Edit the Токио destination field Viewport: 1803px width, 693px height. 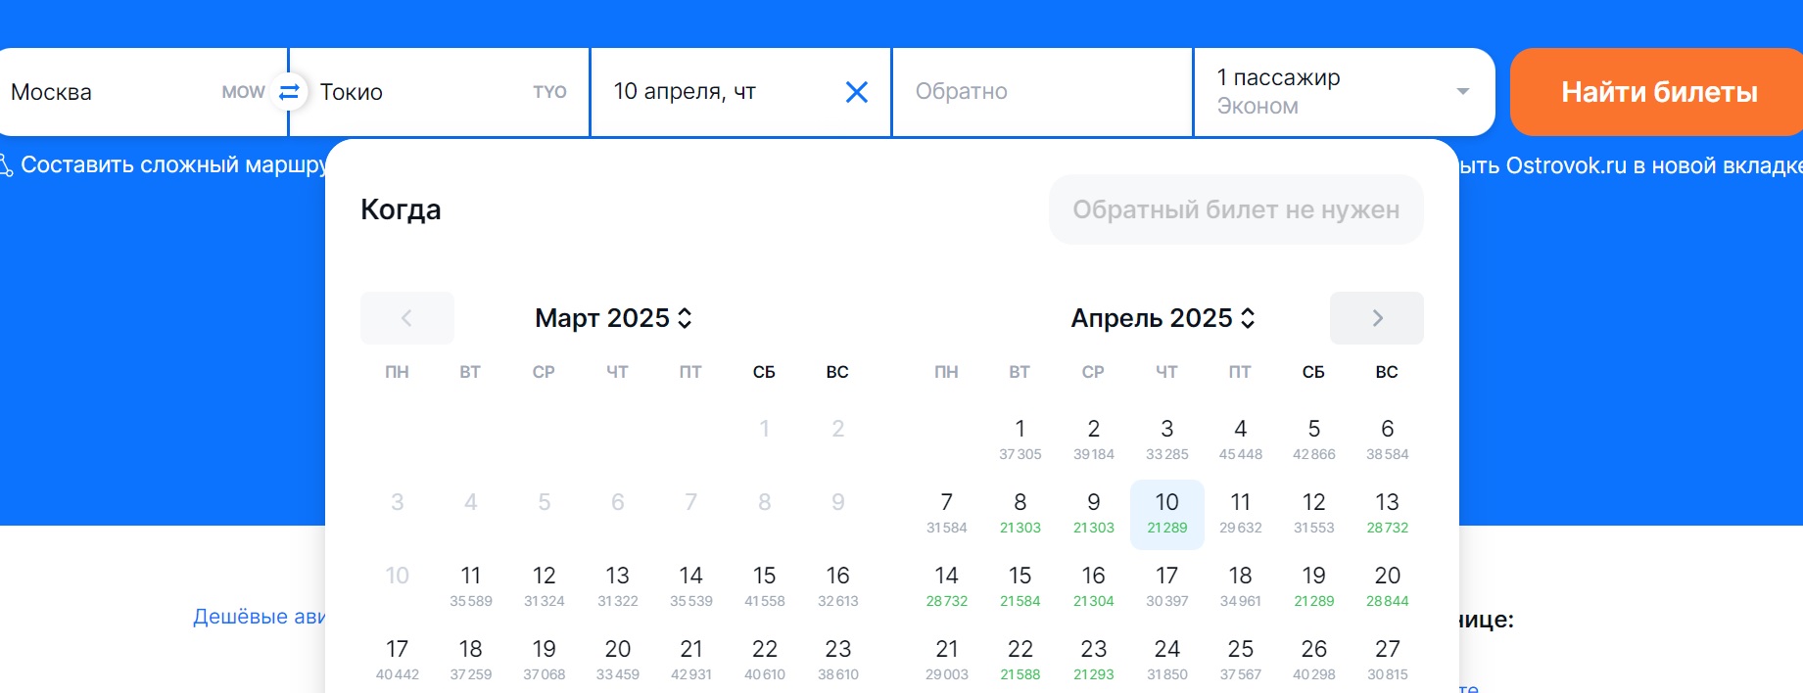pyautogui.click(x=439, y=92)
